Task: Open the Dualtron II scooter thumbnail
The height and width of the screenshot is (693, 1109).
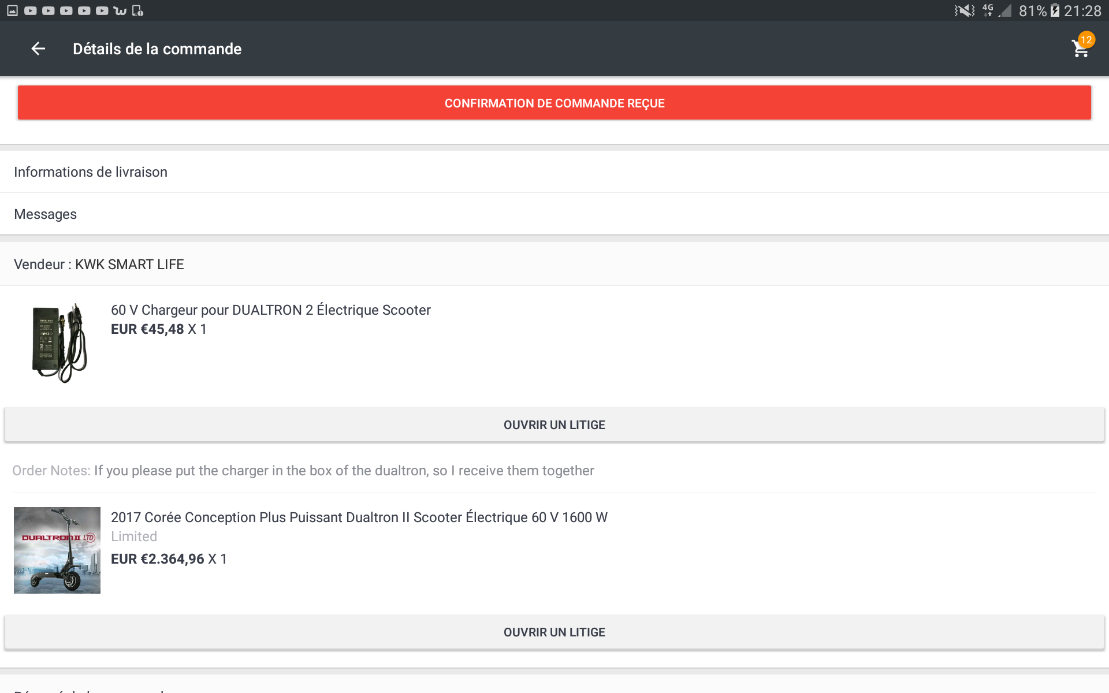Action: pos(57,550)
